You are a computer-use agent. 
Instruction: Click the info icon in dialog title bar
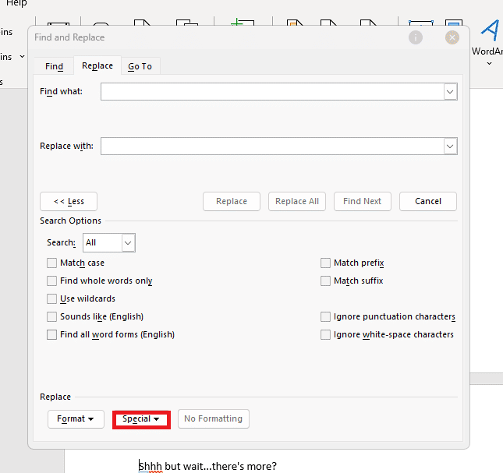(416, 37)
